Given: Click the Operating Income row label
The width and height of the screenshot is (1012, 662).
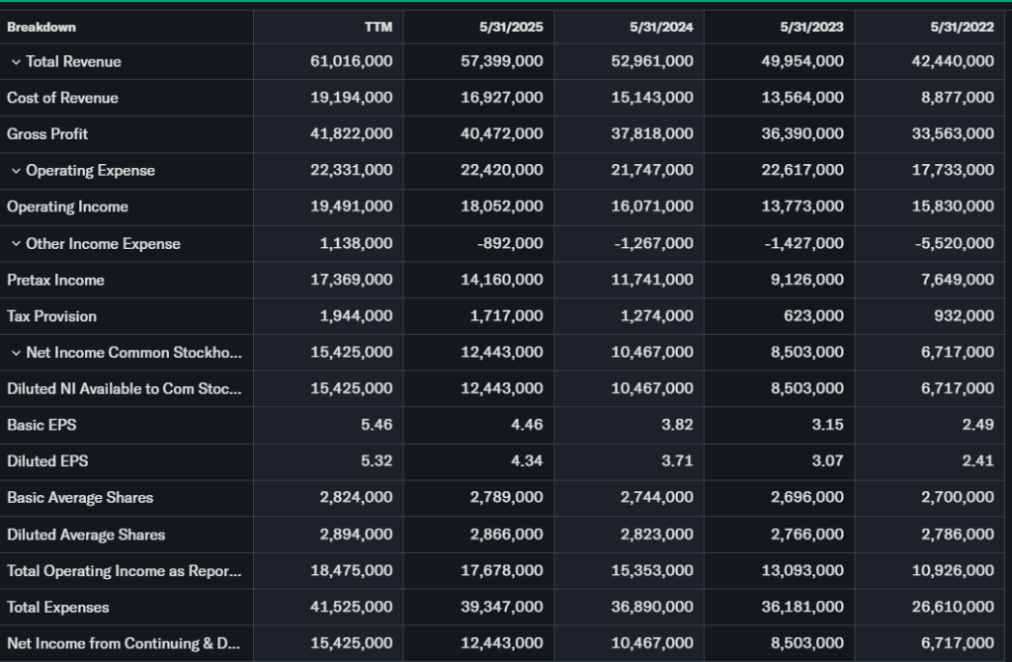Looking at the screenshot, I should [x=67, y=207].
